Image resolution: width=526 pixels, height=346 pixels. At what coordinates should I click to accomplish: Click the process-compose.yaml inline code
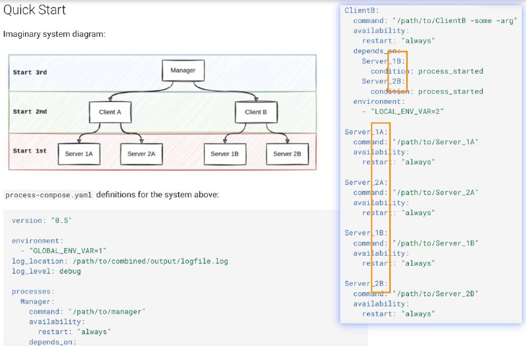pyautogui.click(x=48, y=195)
